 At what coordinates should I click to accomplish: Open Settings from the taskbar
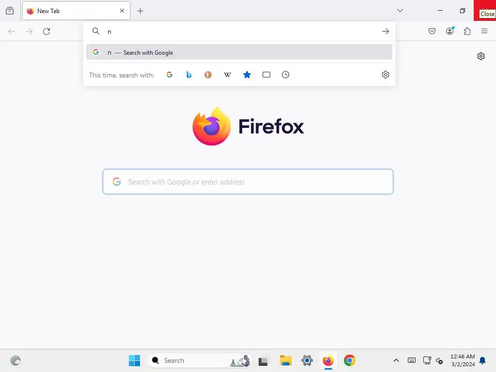pos(307,360)
